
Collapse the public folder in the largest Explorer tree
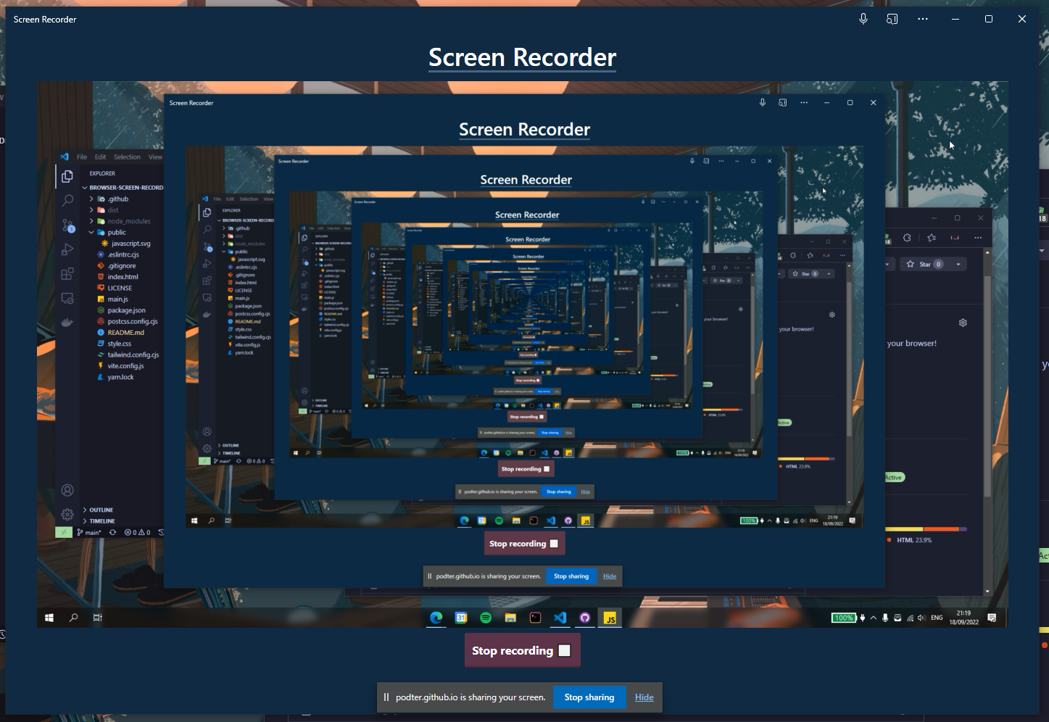[x=116, y=233]
